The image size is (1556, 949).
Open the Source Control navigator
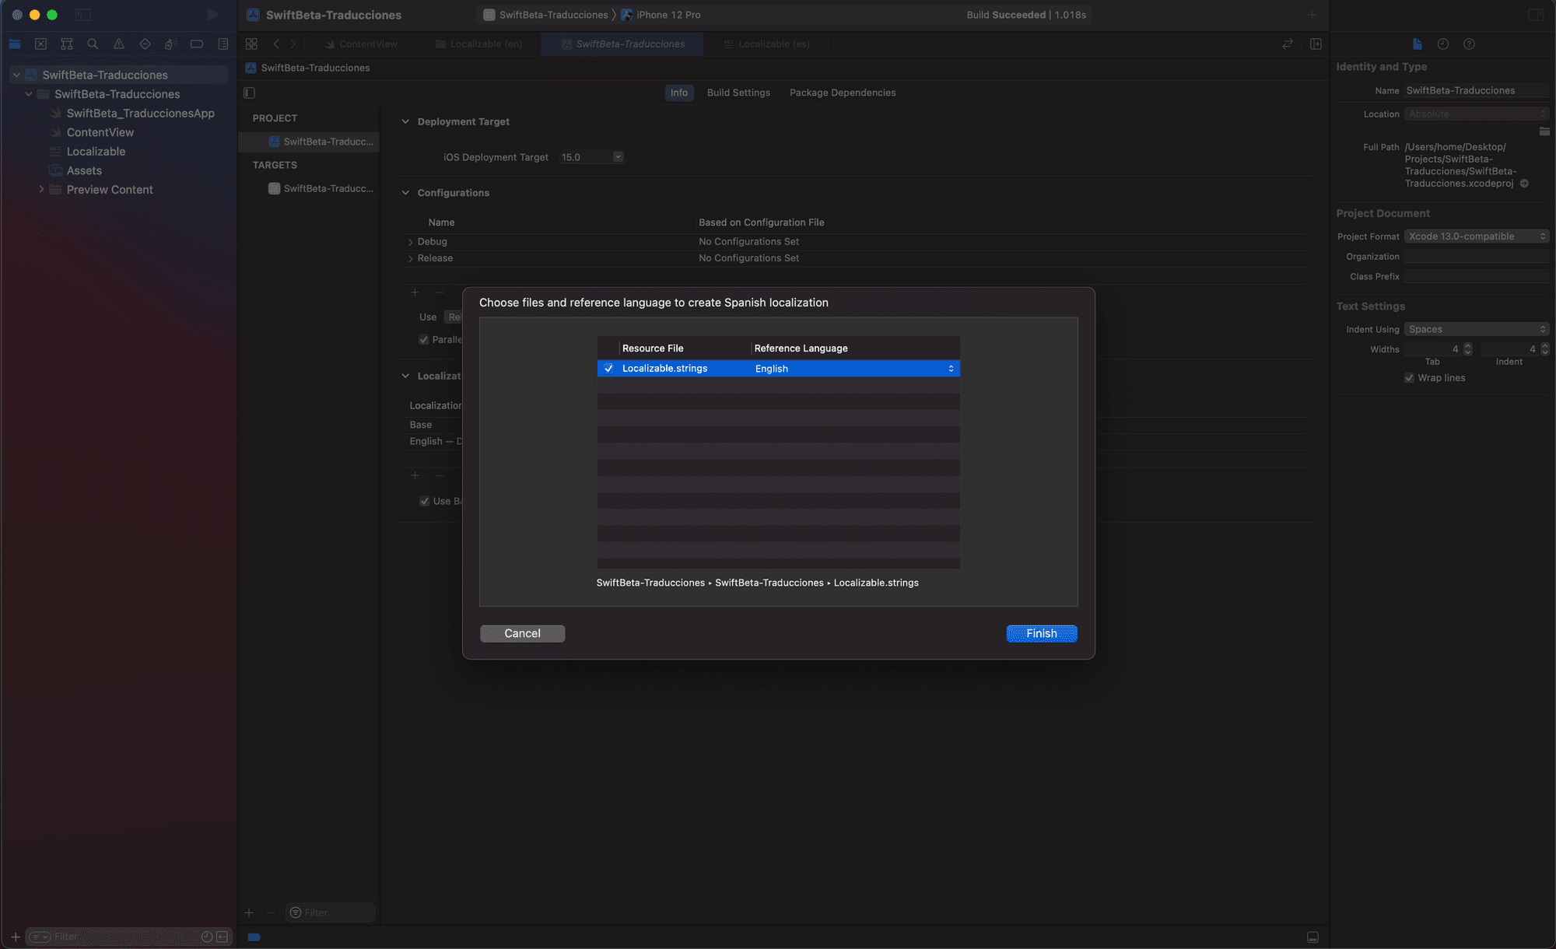pos(41,44)
